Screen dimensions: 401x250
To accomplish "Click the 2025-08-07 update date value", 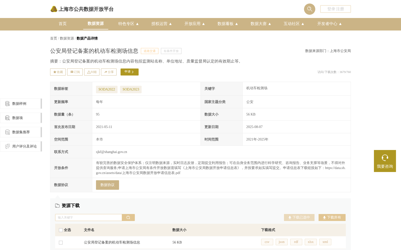I will point(254,127).
